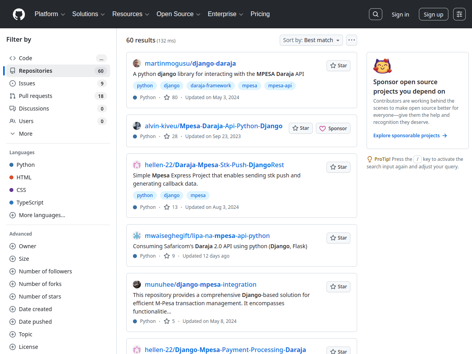472x354 pixels.
Task: Open mwaiseghegift user avatar
Action: pyautogui.click(x=137, y=236)
